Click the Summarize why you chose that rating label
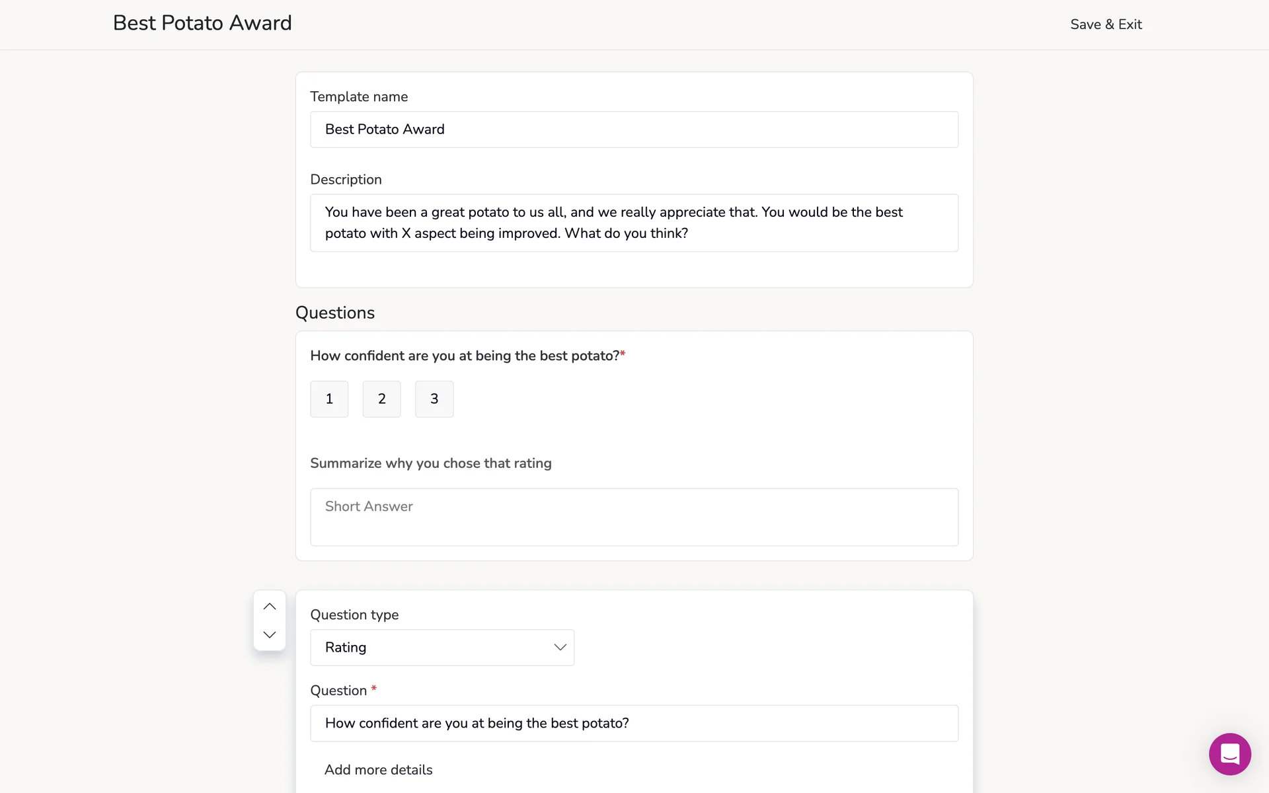Screen dimensions: 1269x793 430,463
